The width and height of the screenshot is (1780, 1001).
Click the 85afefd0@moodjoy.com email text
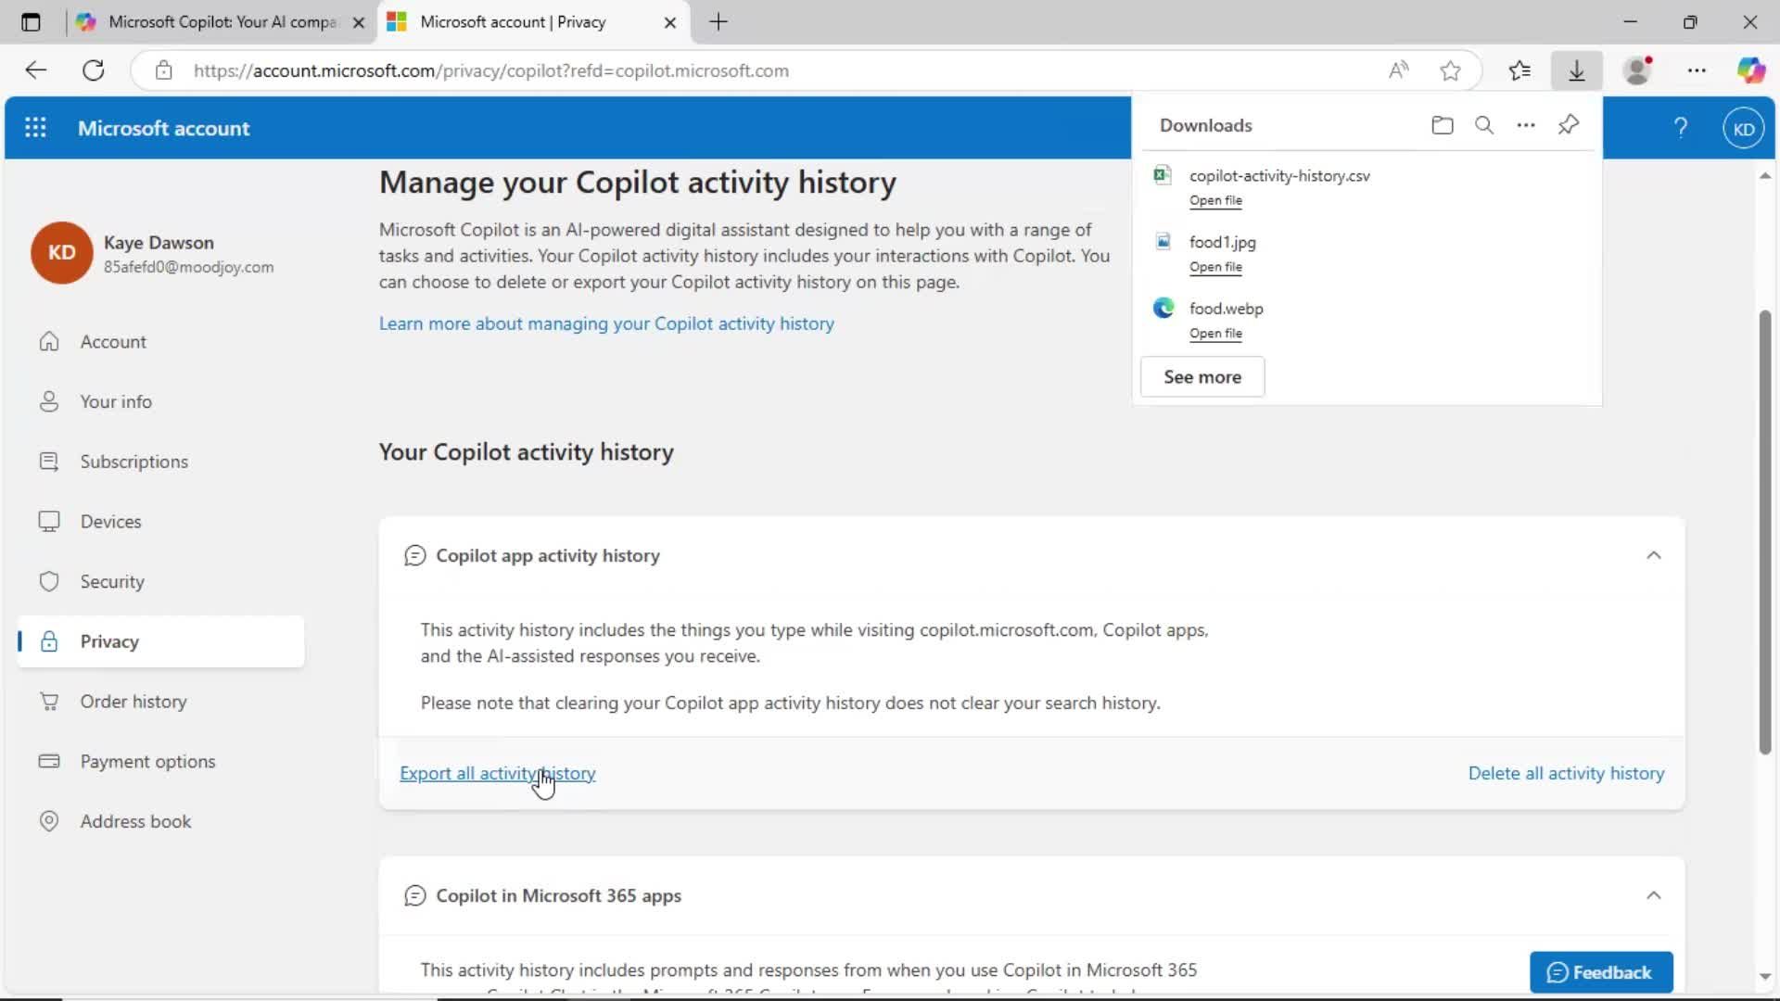pos(188,267)
